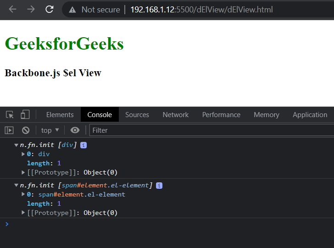Reload the current page
The image size is (334, 248).
click(50, 9)
